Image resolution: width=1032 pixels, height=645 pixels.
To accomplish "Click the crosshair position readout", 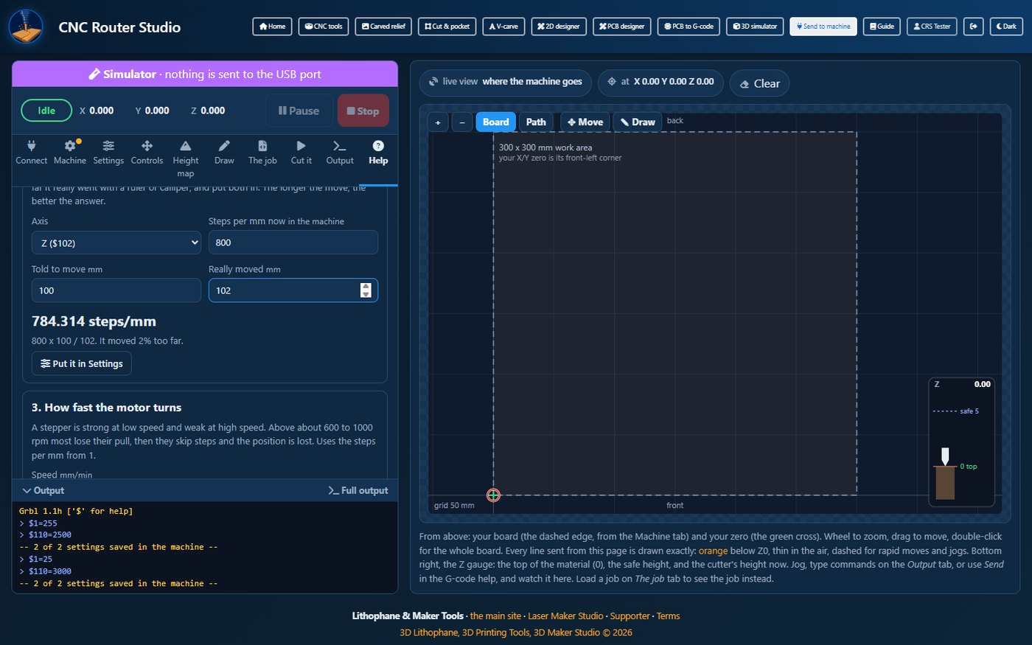I will 660,82.
